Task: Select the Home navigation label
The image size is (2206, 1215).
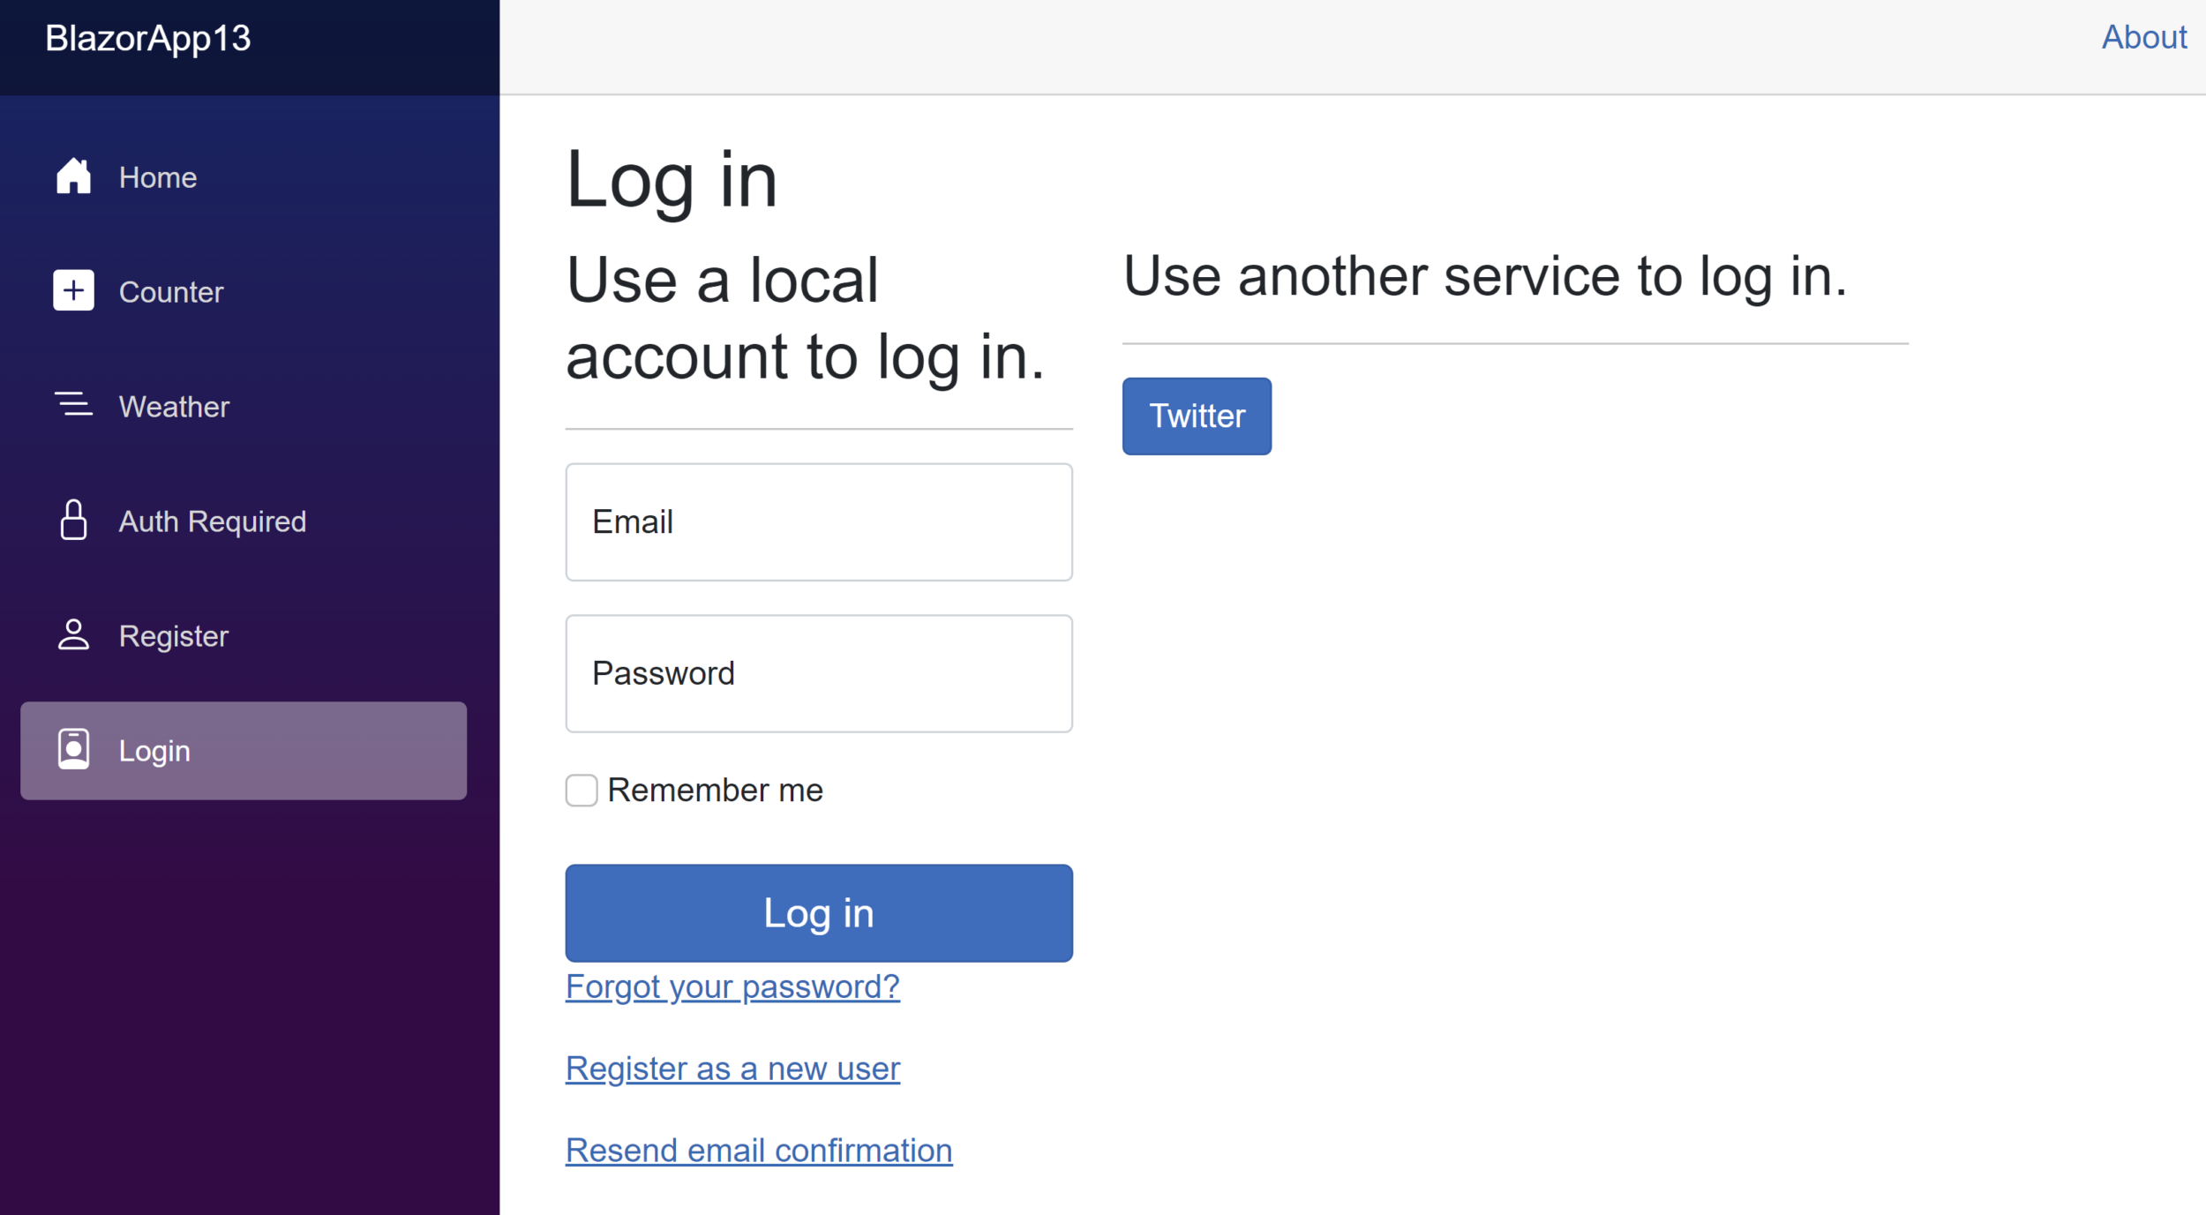Action: 158,177
